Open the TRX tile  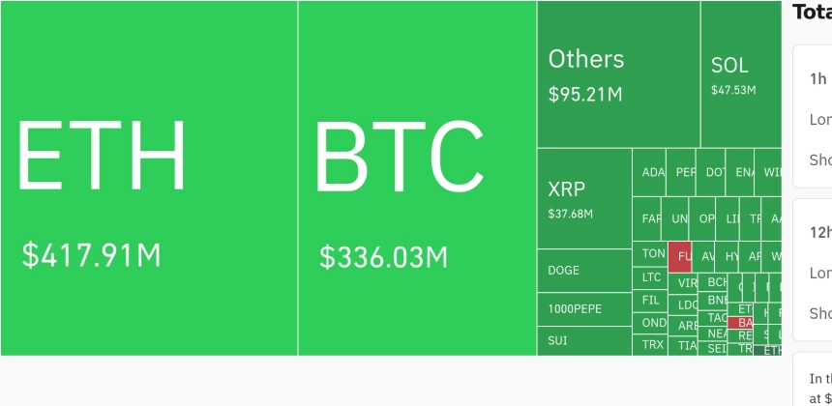pyautogui.click(x=650, y=344)
